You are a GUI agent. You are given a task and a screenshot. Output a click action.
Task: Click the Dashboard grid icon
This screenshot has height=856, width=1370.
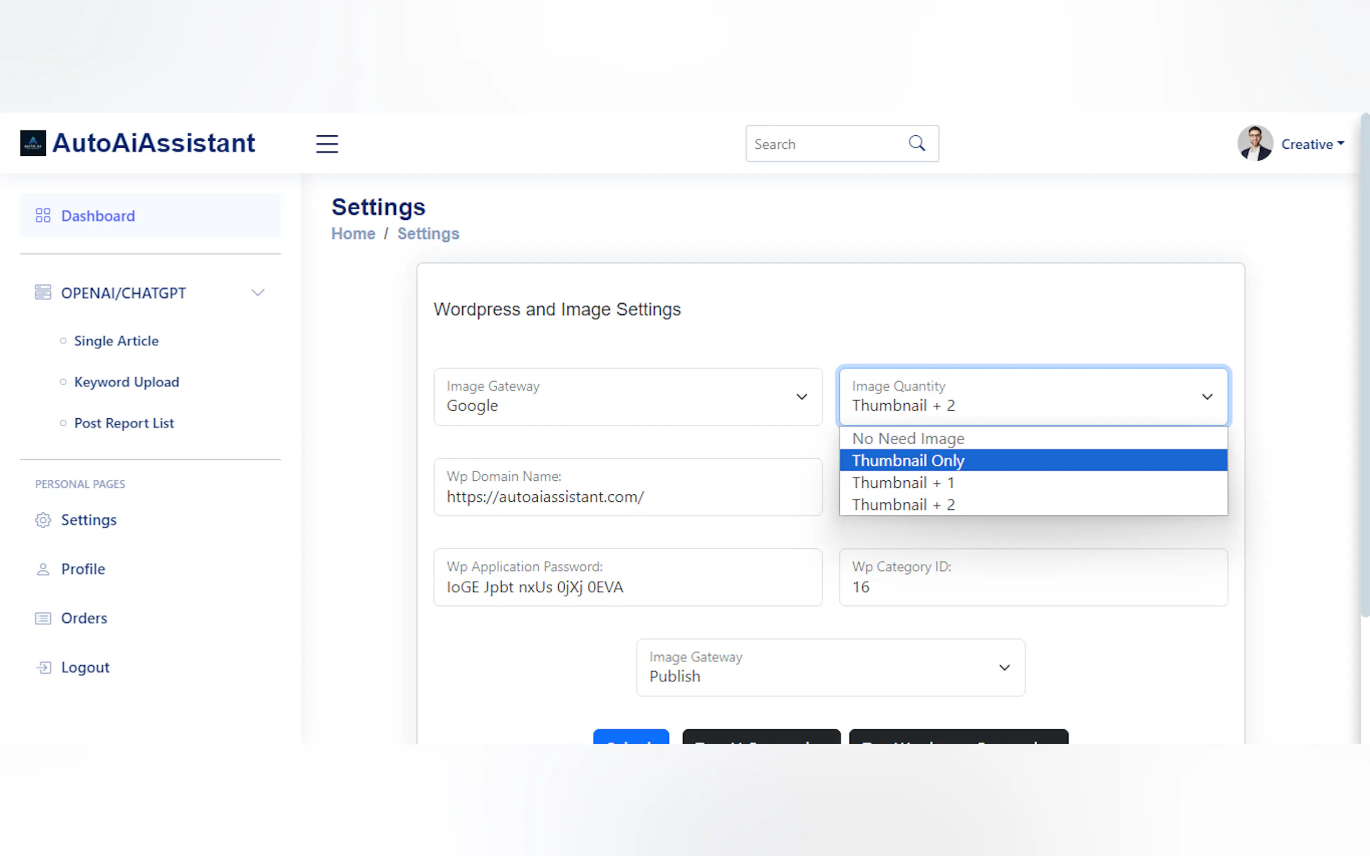43,215
